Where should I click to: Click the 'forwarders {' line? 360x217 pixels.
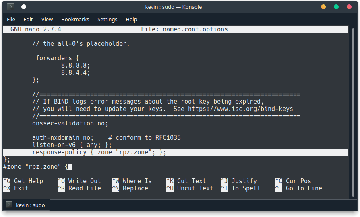pos(58,58)
